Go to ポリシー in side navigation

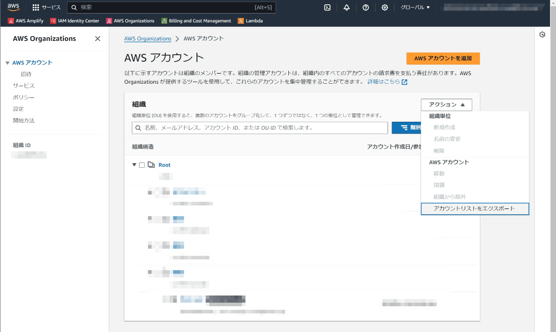pyautogui.click(x=24, y=97)
